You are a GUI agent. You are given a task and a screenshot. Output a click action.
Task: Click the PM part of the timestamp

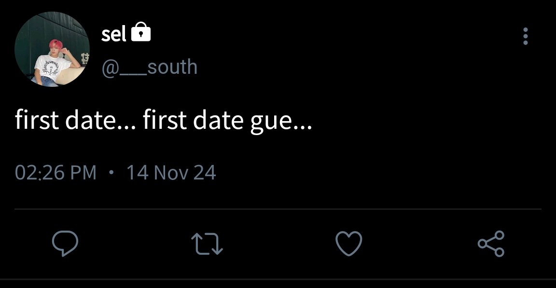click(83, 173)
